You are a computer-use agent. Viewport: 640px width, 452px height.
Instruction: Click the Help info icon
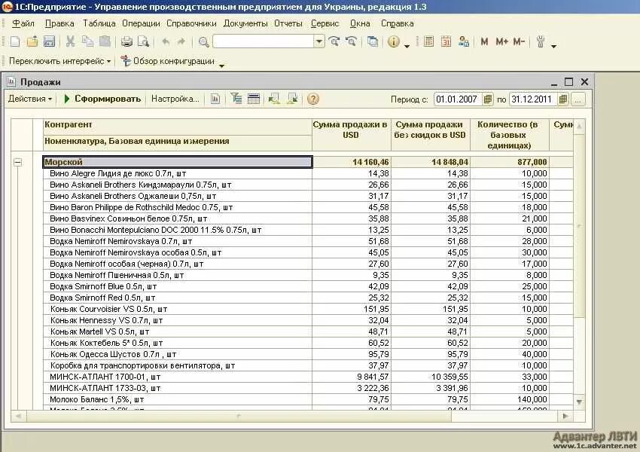(394, 41)
